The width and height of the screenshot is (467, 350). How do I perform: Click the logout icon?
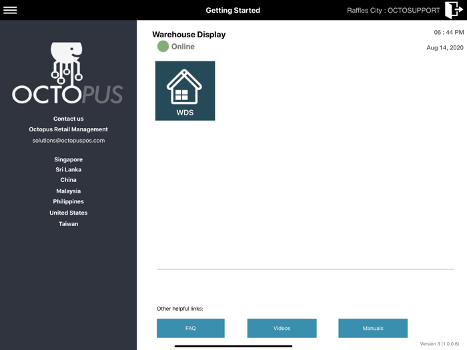click(454, 10)
